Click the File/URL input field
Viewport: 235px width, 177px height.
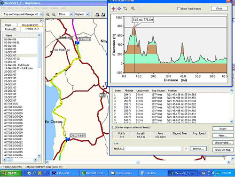click(153, 149)
